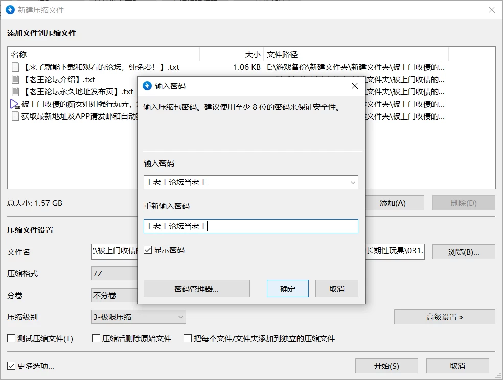Select file name 【老王论坛介绍】.txt
This screenshot has width=503, height=380.
pos(58,80)
